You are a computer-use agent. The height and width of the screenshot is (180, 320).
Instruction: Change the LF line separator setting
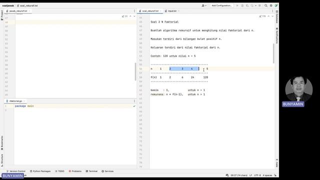coord(250,175)
